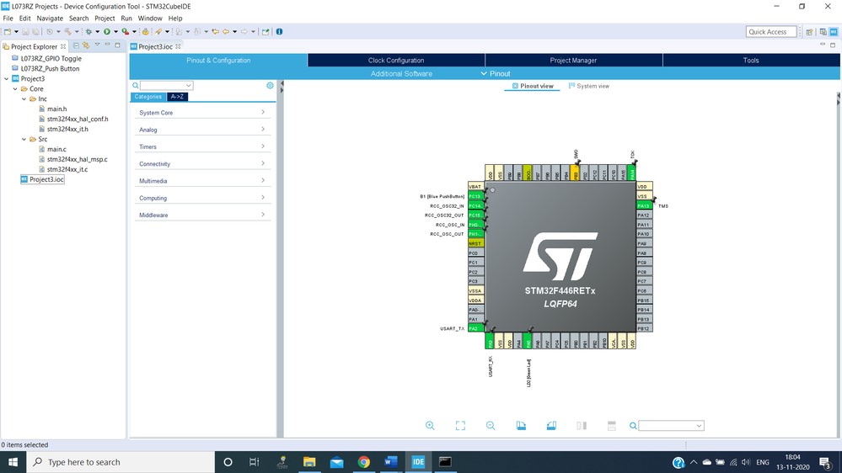Collapse all in Project Explorer
Screen dimensions: 842x473
pos(76,46)
